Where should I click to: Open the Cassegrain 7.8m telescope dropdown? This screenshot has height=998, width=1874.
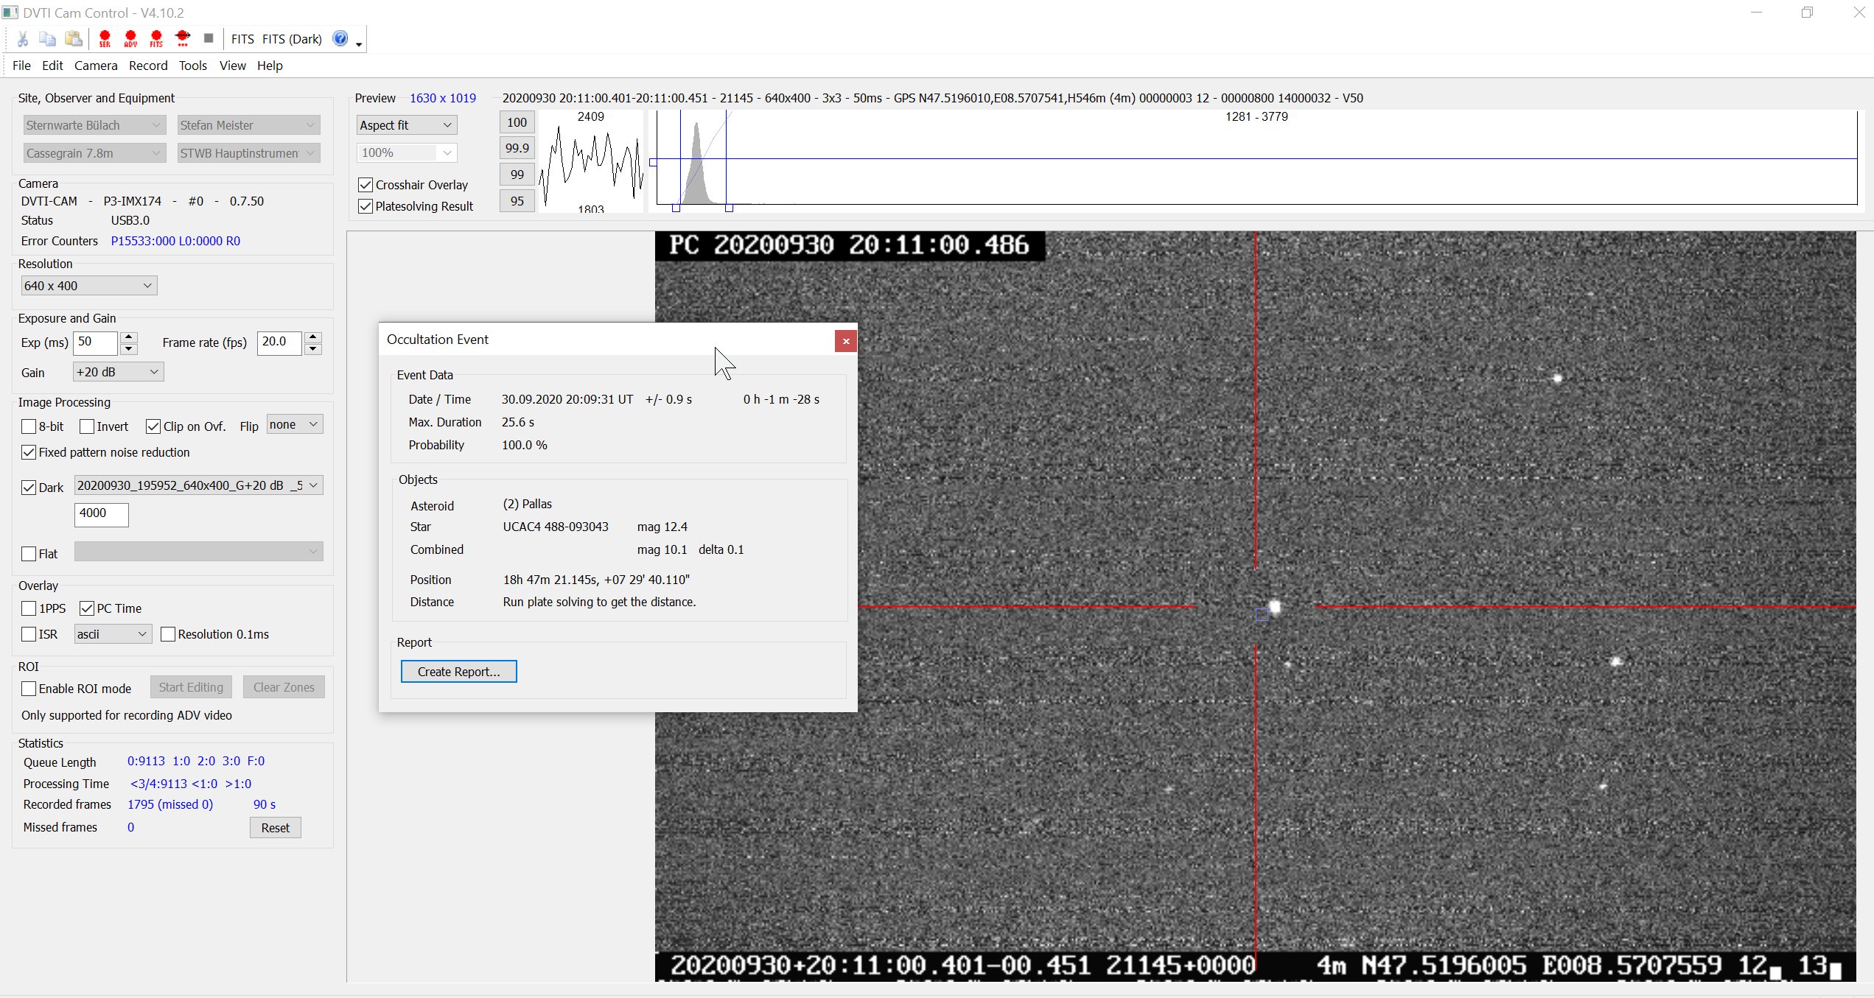[94, 153]
